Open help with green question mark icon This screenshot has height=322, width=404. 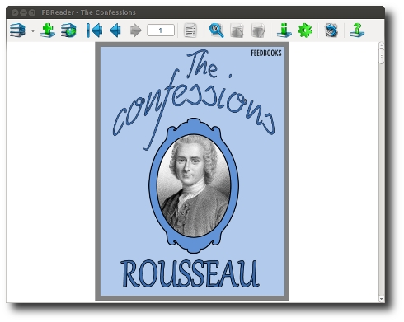(x=357, y=30)
